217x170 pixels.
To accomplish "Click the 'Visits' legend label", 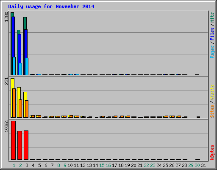I will (x=212, y=92).
